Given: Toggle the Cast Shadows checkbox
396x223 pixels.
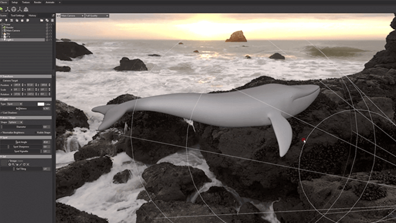Looking at the screenshot, I should tap(2, 113).
